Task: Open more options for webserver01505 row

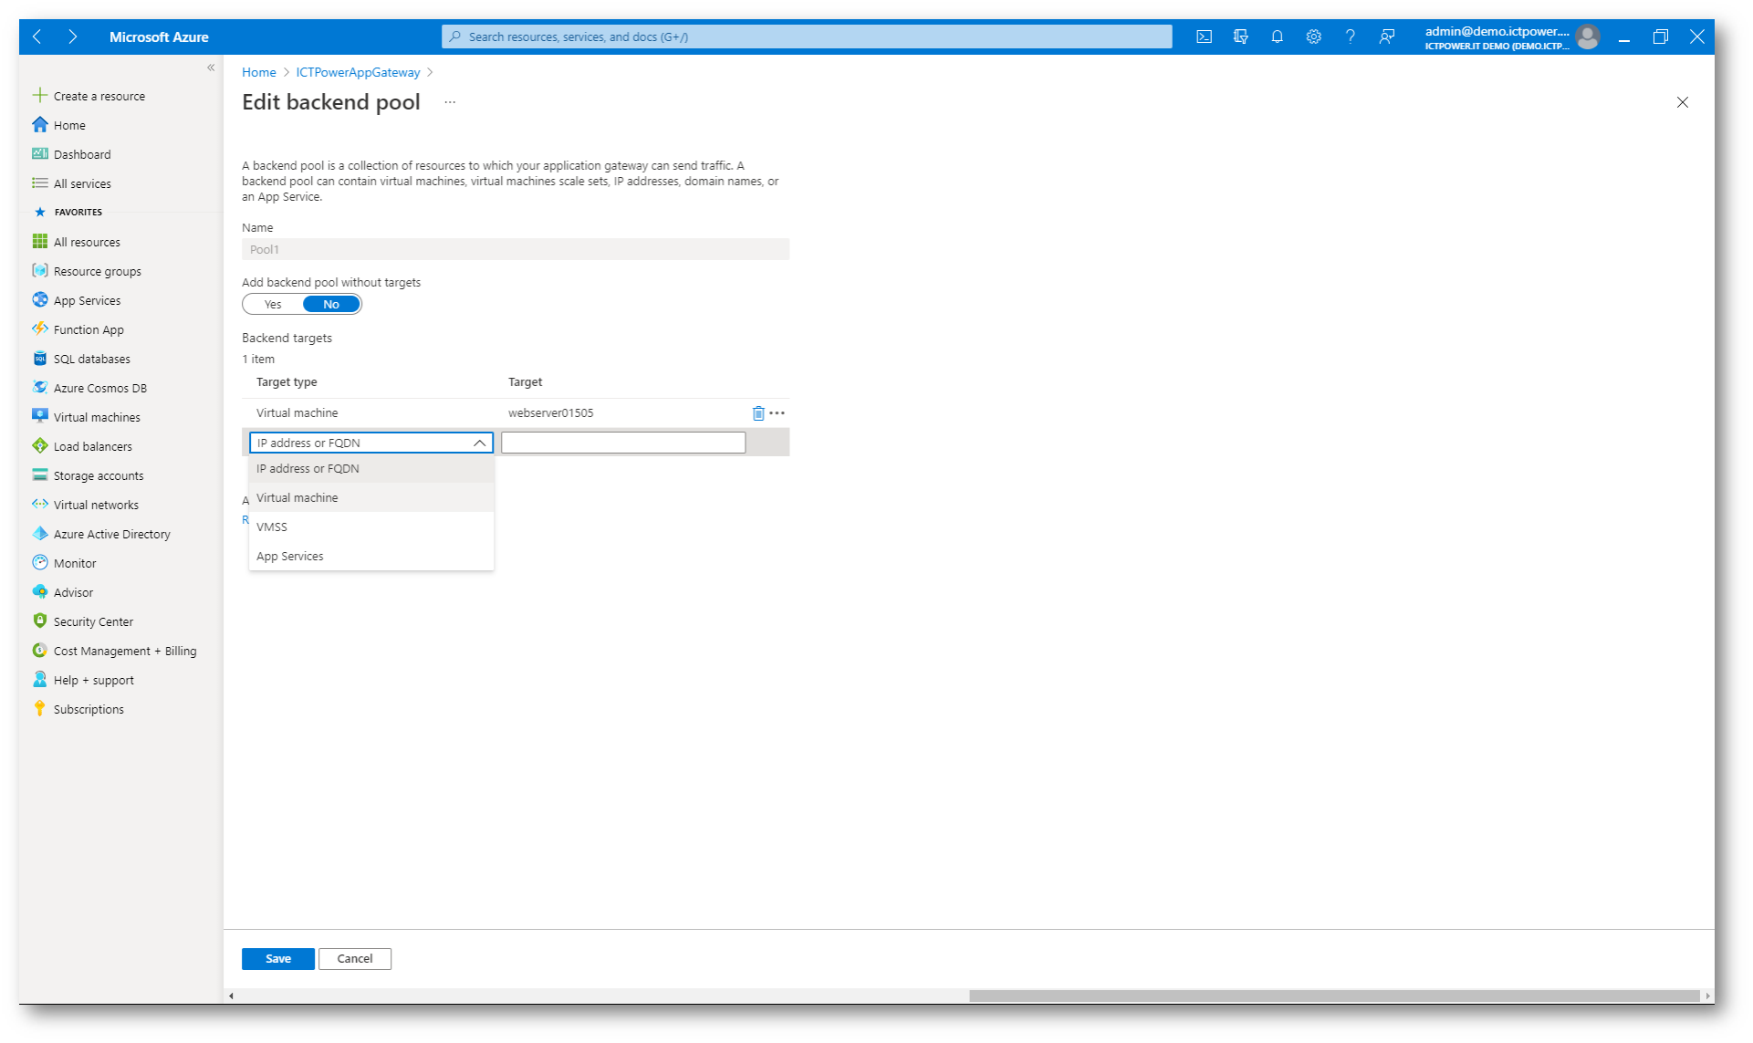Action: (x=777, y=413)
